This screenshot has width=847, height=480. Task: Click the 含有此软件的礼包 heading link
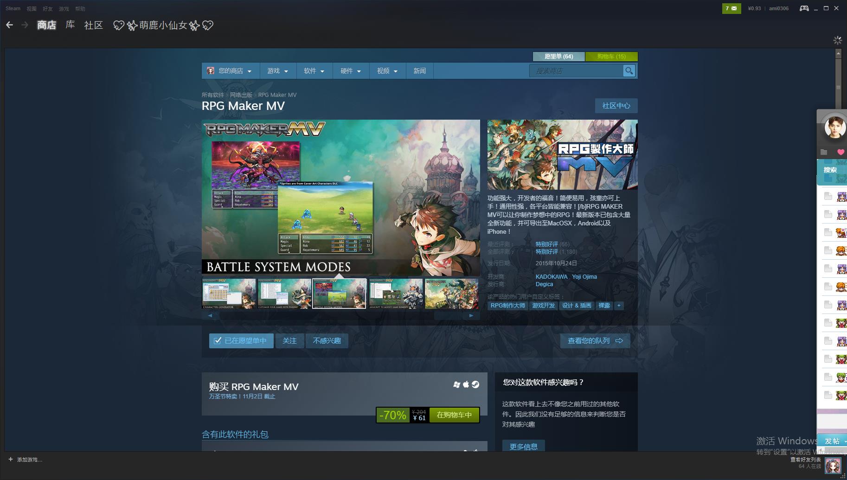pos(235,435)
